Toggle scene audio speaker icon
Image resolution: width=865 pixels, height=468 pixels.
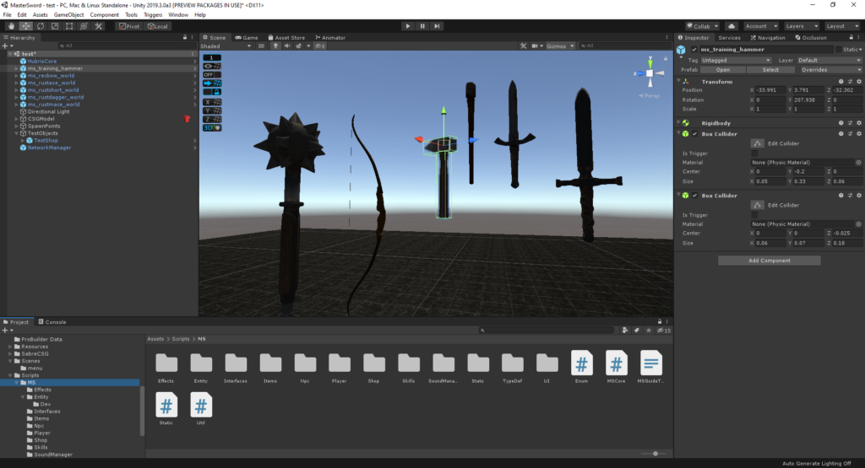point(287,46)
